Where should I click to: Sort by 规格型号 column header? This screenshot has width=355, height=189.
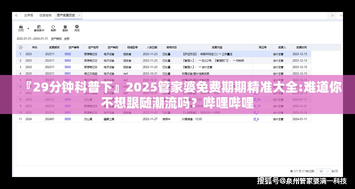tap(132, 48)
